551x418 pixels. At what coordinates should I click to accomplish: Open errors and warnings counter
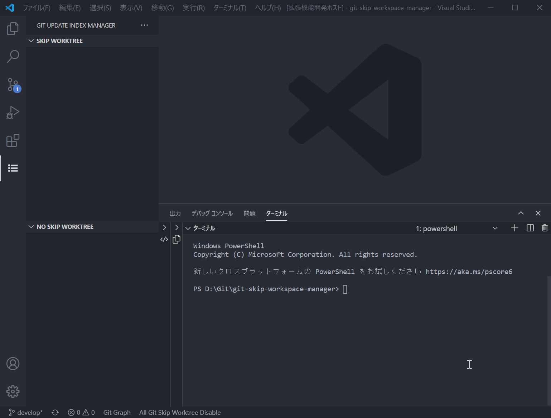coord(81,413)
